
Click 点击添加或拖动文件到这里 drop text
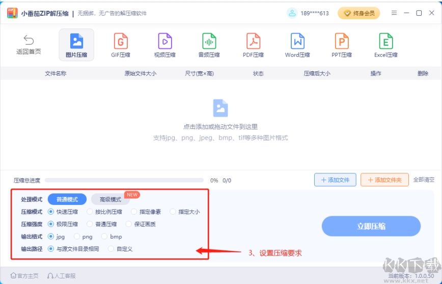tap(220, 127)
